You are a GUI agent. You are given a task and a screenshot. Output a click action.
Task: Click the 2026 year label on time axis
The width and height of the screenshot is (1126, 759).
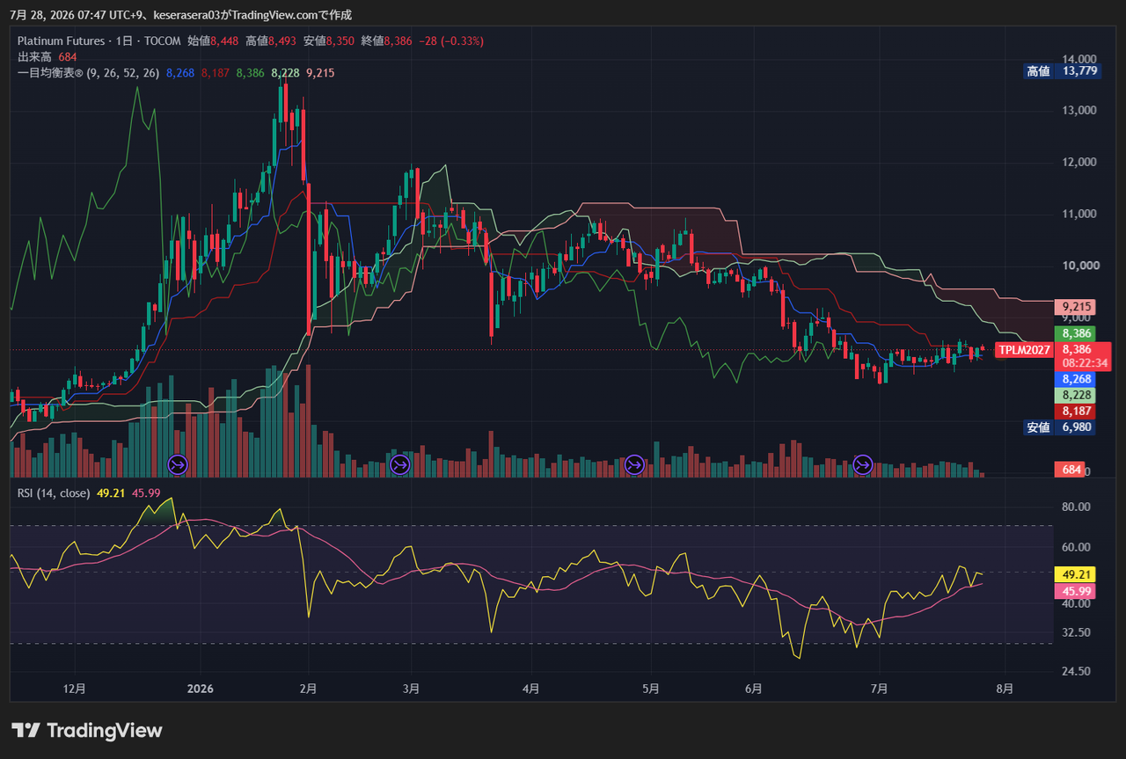click(201, 689)
